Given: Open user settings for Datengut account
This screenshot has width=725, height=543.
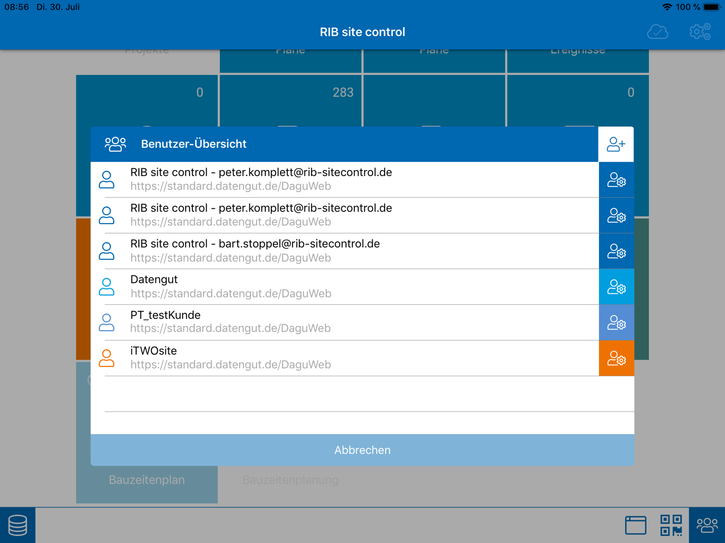Looking at the screenshot, I should (616, 287).
